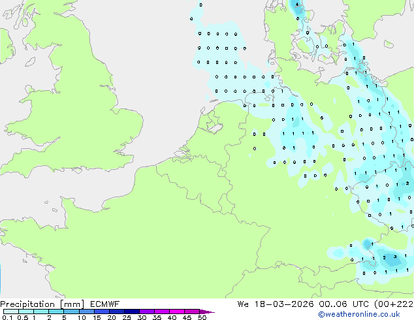
Task: Select the 30–35 mm purple legend swatch
Action: (x=146, y=312)
